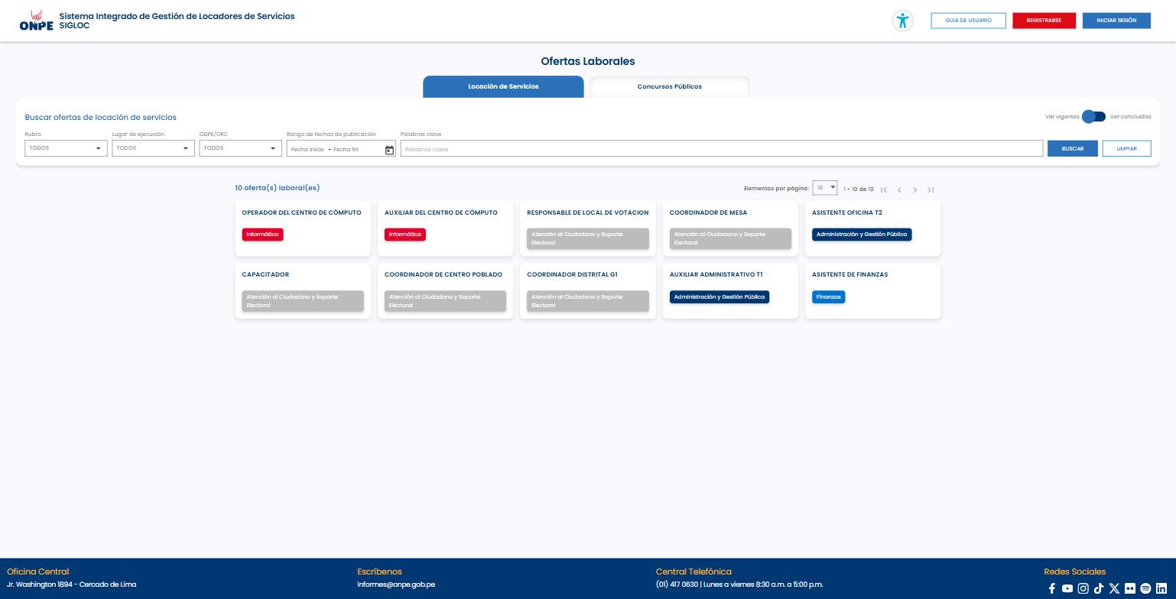Click informes@onpe.gob.pe email address
The width and height of the screenshot is (1176, 599).
click(x=396, y=584)
